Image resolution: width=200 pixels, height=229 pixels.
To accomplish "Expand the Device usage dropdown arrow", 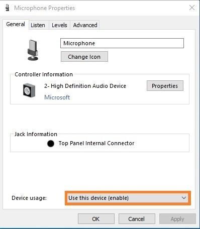I will 184,198.
